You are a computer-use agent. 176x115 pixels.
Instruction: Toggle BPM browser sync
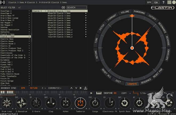23,88
